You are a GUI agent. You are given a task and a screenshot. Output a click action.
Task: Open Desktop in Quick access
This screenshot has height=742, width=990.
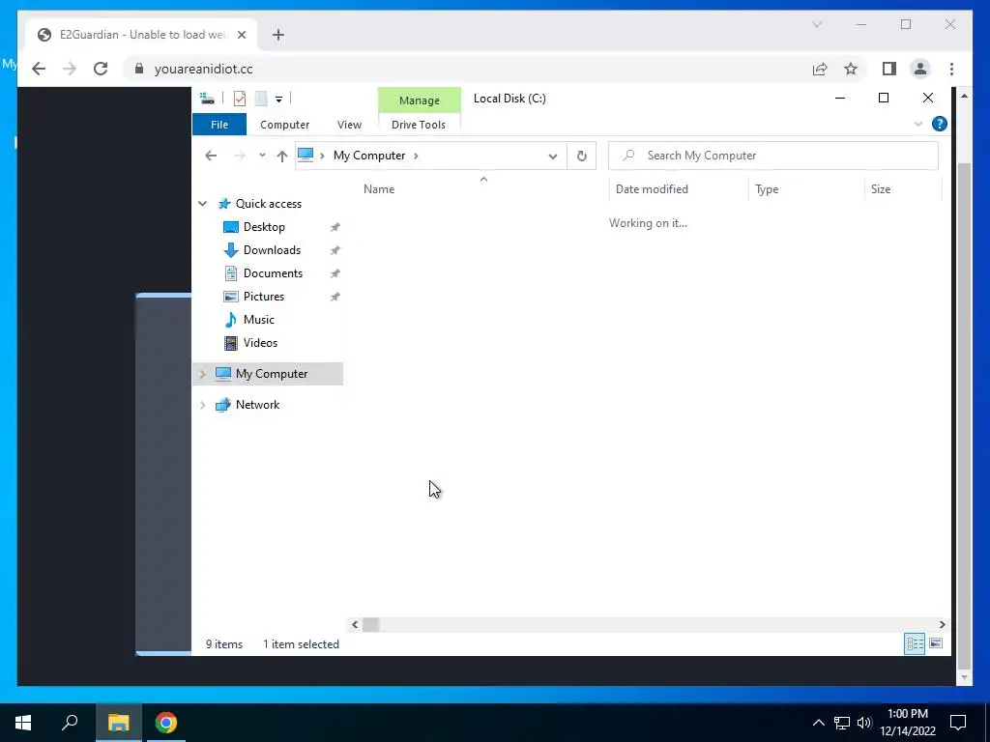(264, 226)
